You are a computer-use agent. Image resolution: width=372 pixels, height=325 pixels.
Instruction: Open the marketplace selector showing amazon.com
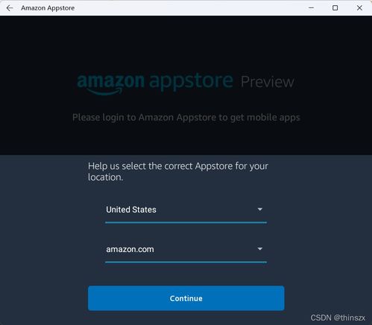pos(186,250)
